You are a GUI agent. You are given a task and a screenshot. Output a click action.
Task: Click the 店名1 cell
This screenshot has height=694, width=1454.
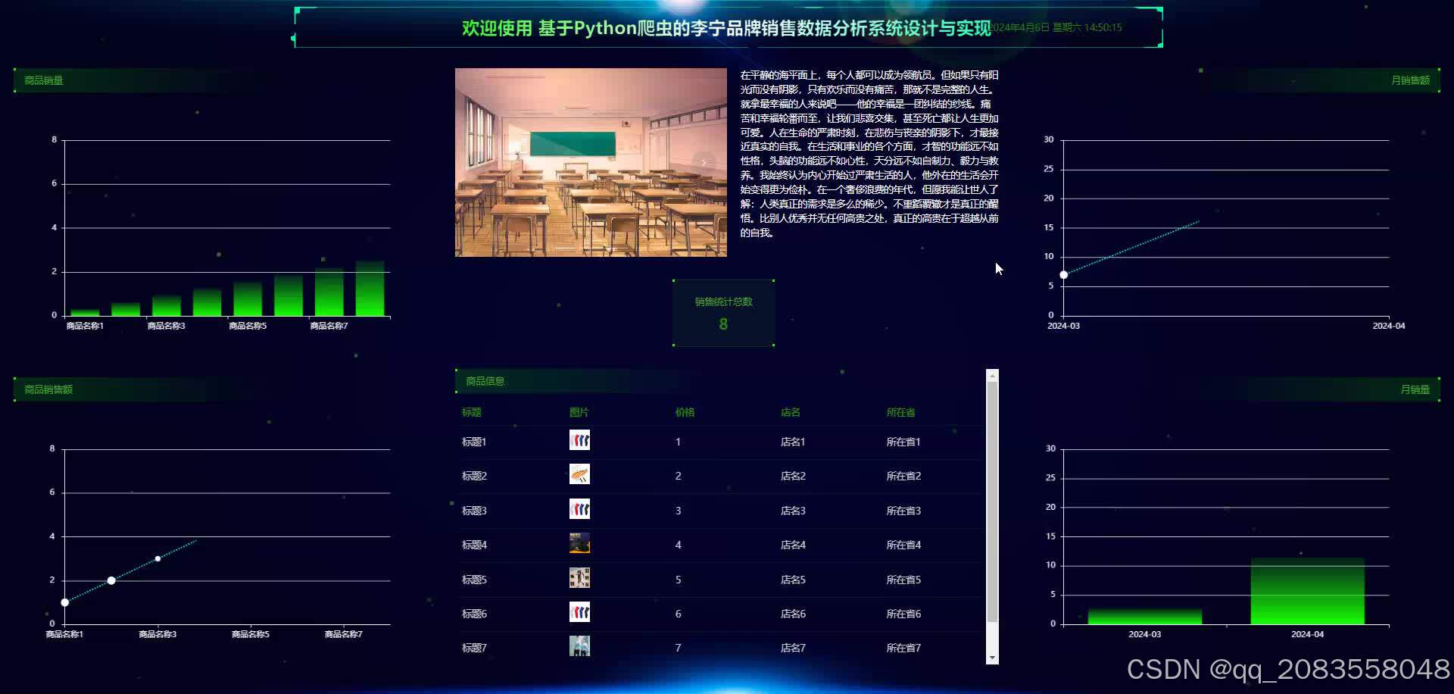793,442
